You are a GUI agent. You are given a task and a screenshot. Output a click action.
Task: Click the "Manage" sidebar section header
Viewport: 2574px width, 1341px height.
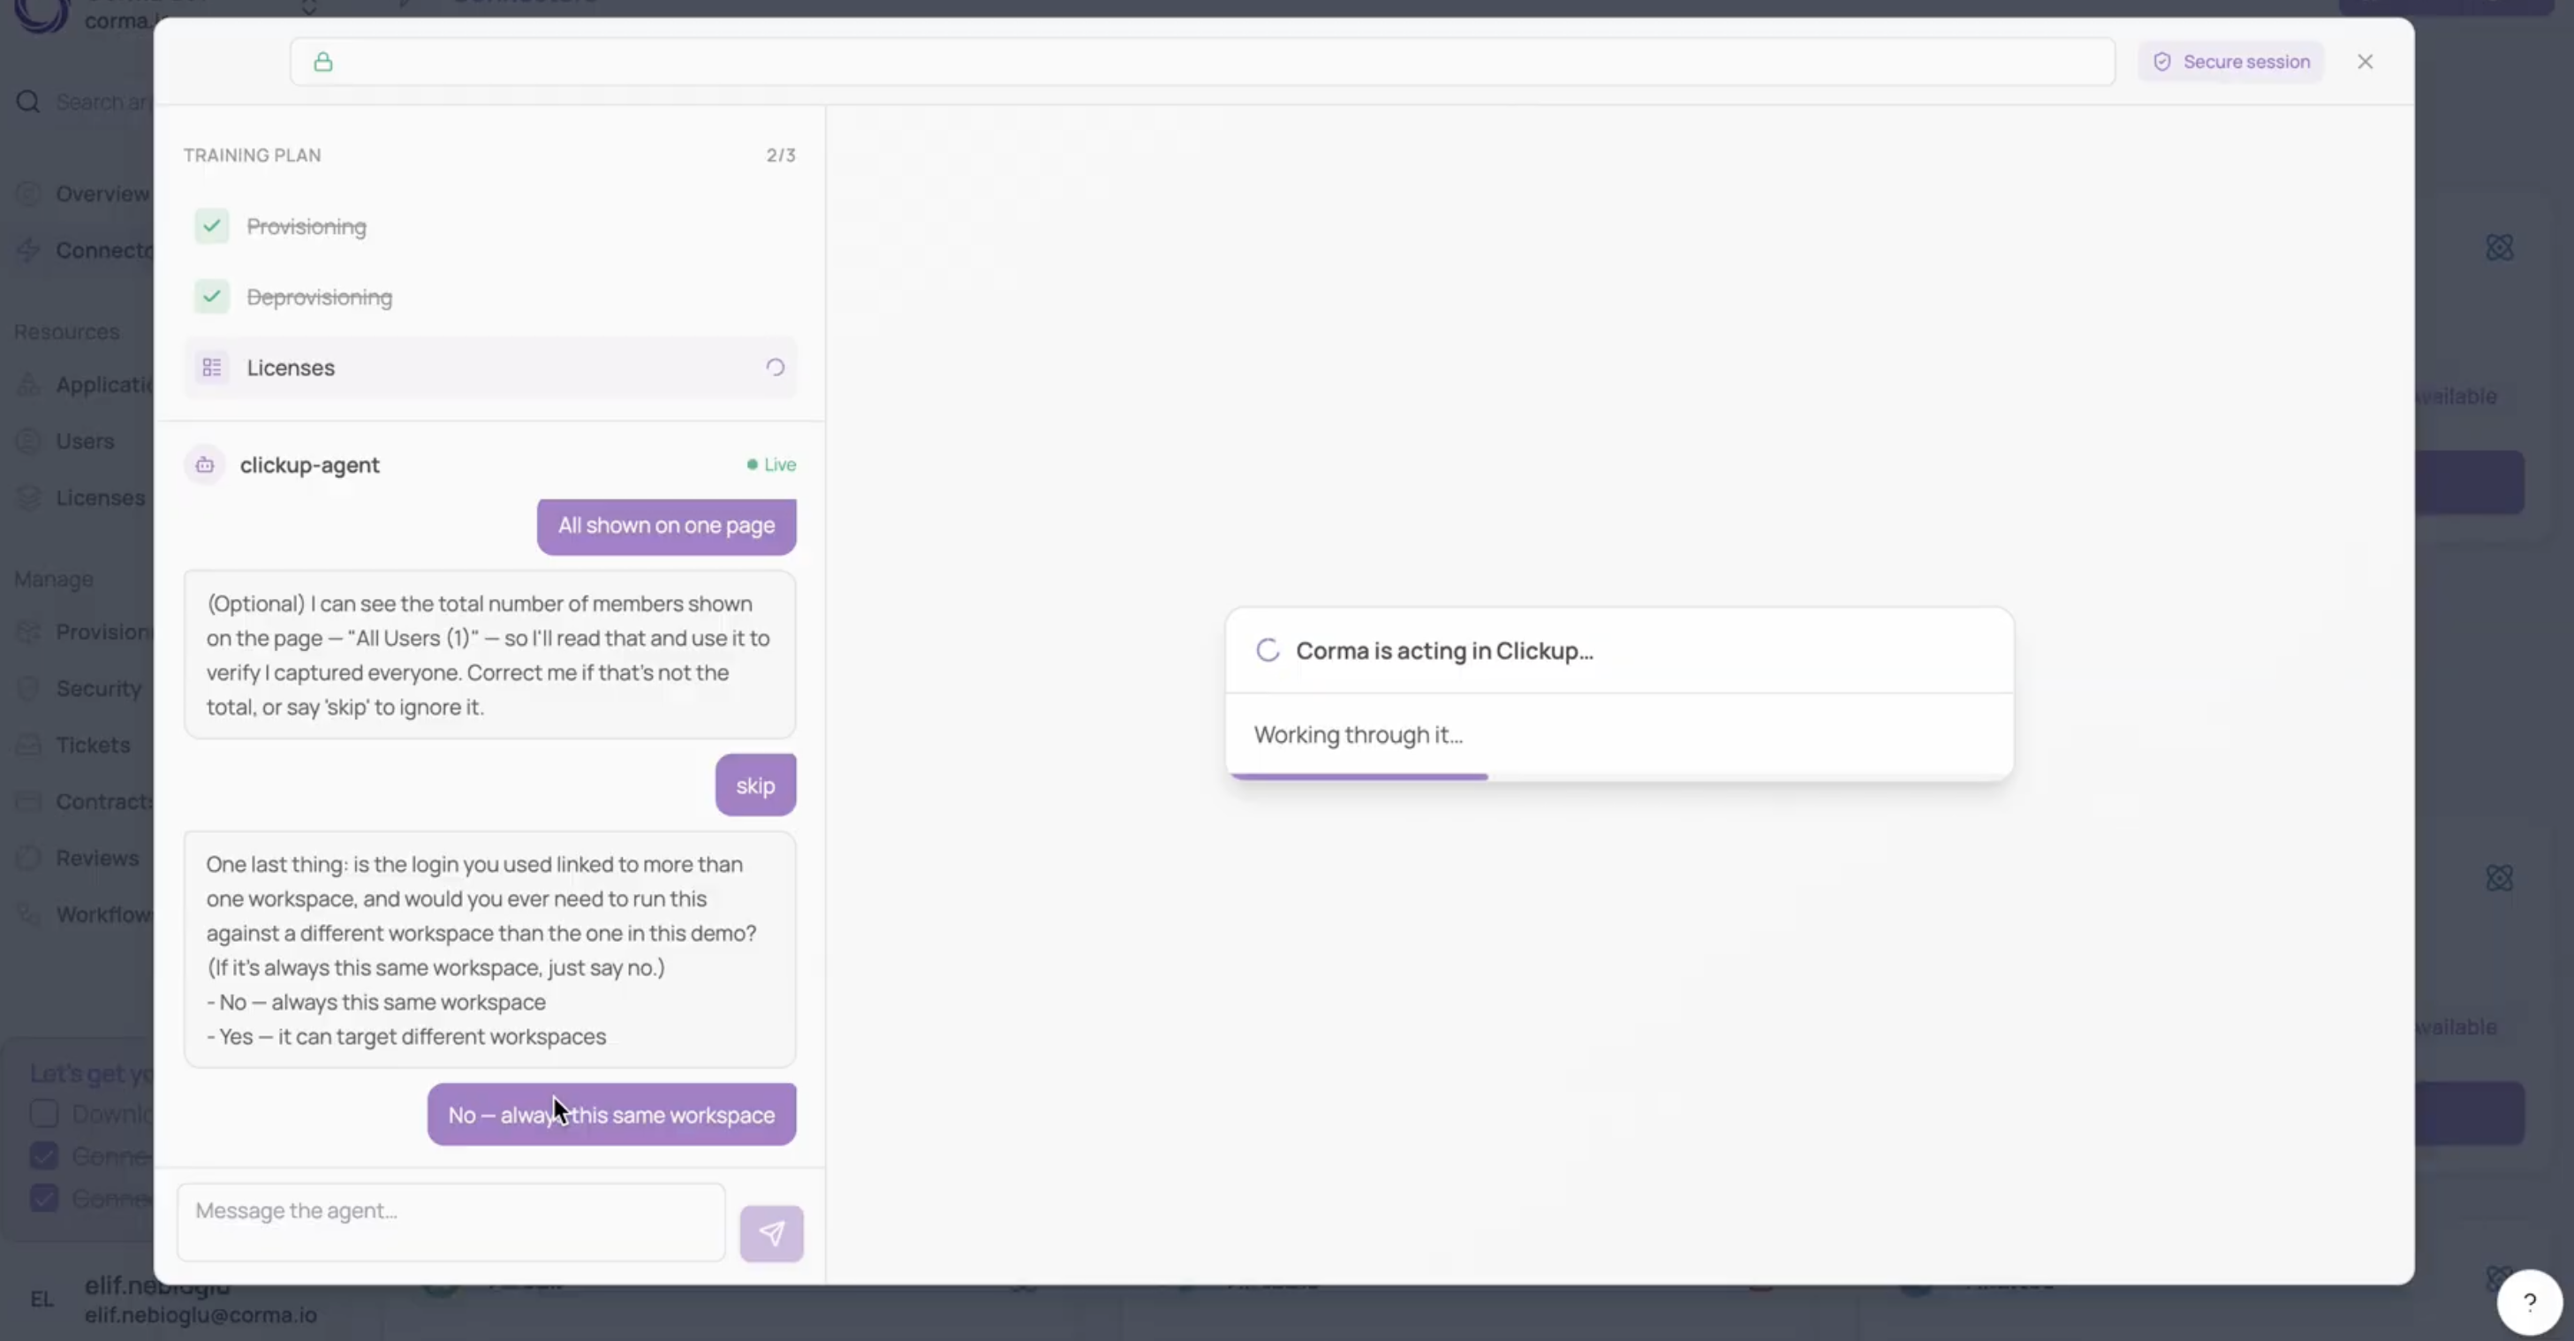tap(54, 580)
